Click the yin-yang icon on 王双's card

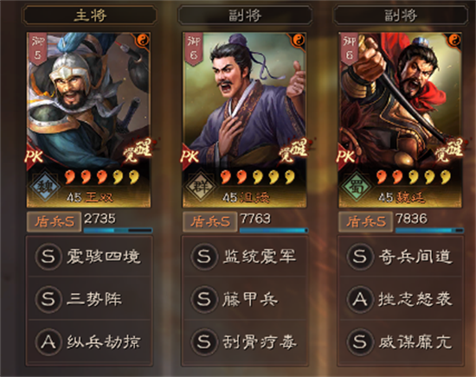(x=142, y=40)
